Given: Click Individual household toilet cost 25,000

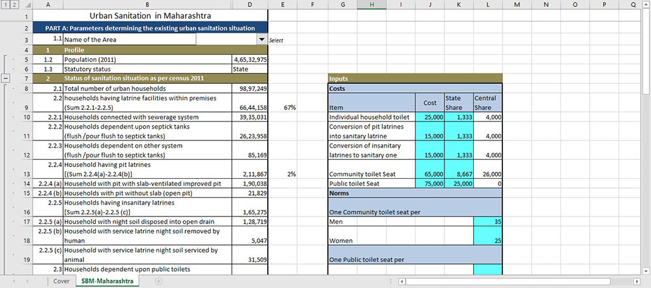Looking at the screenshot, I should [x=429, y=117].
